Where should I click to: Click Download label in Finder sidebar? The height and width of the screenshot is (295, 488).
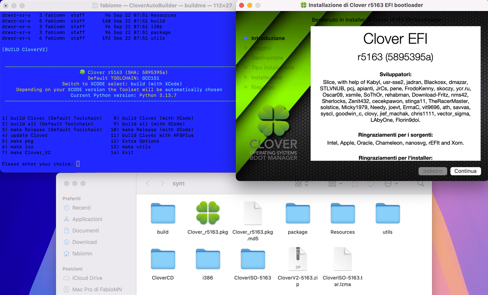tap(84, 242)
